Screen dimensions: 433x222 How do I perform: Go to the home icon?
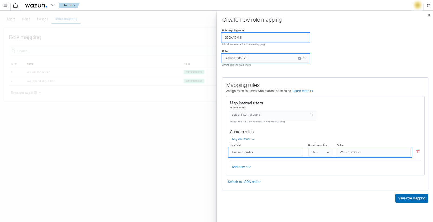15,5
